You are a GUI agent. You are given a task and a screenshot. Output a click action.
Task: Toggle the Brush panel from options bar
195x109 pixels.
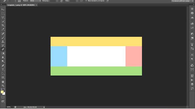point(19,1)
